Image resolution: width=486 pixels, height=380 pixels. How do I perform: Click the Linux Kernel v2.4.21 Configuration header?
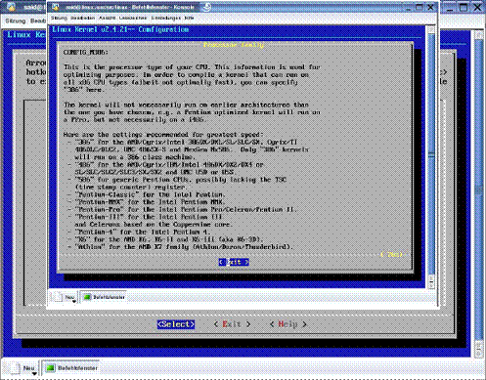(120, 29)
